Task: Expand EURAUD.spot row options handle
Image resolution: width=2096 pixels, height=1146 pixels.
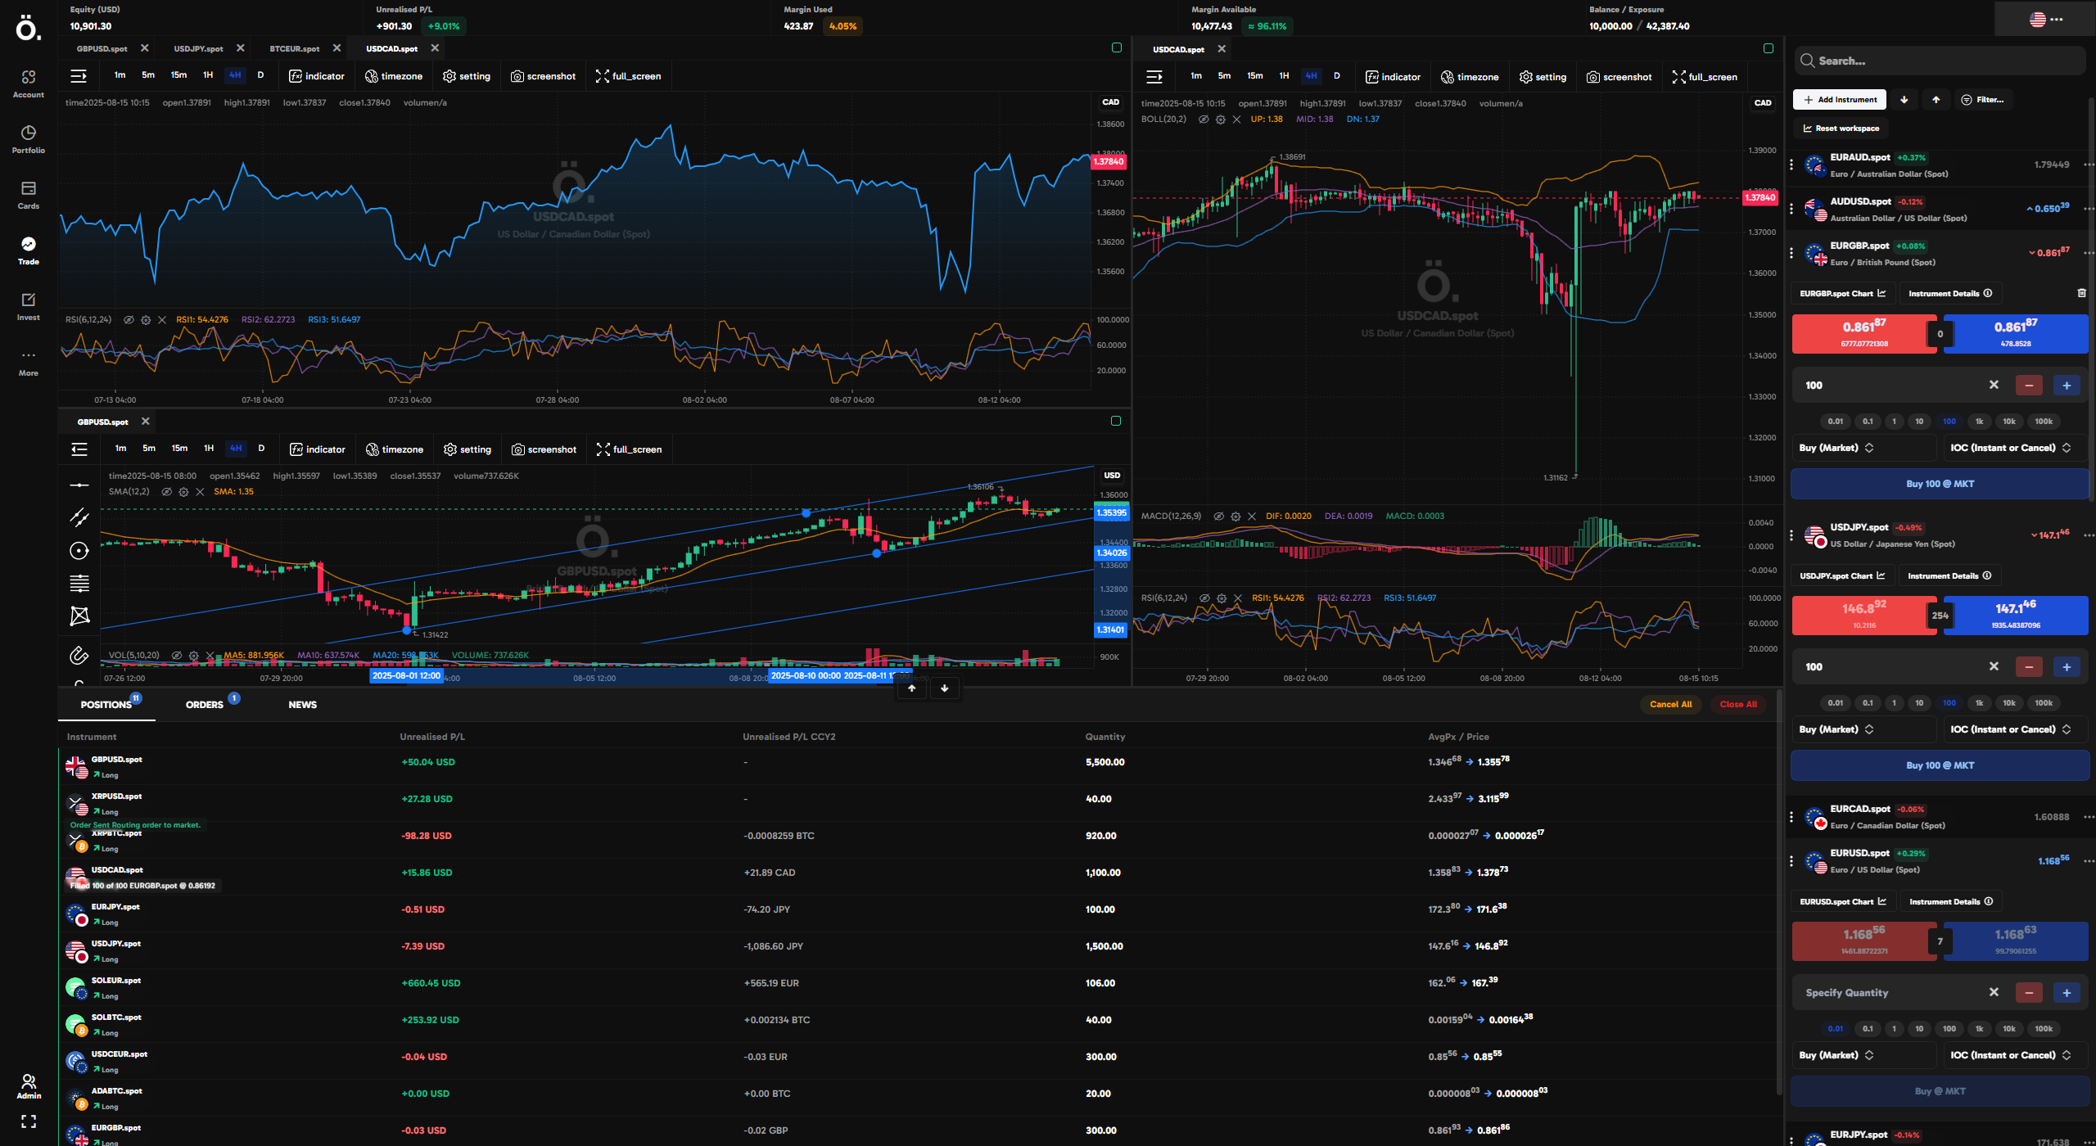Action: [x=1791, y=165]
